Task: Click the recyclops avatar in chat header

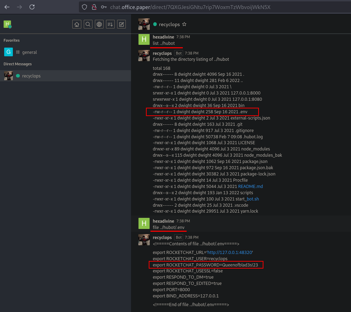Action: click(x=144, y=24)
